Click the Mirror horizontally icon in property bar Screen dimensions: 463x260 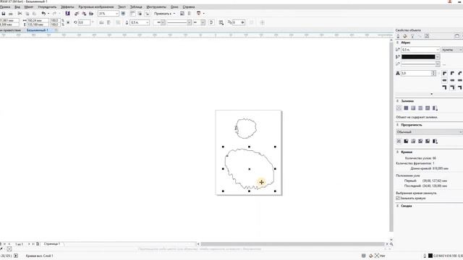pyautogui.click(x=101, y=22)
